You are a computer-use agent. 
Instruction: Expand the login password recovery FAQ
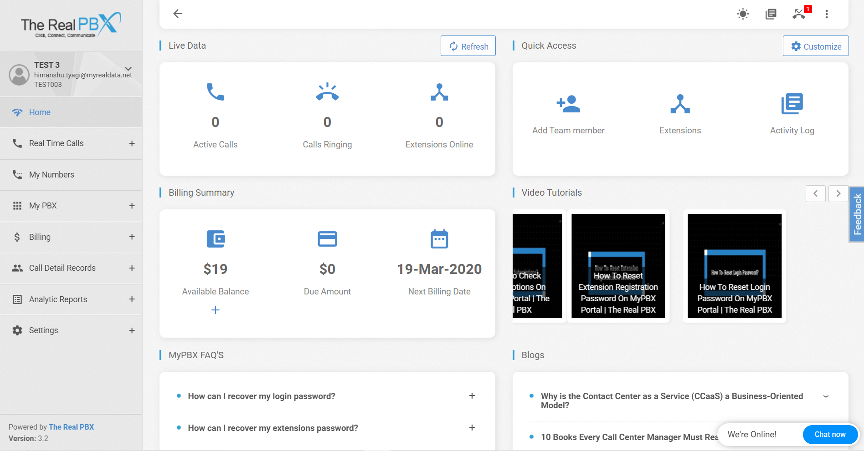click(472, 396)
